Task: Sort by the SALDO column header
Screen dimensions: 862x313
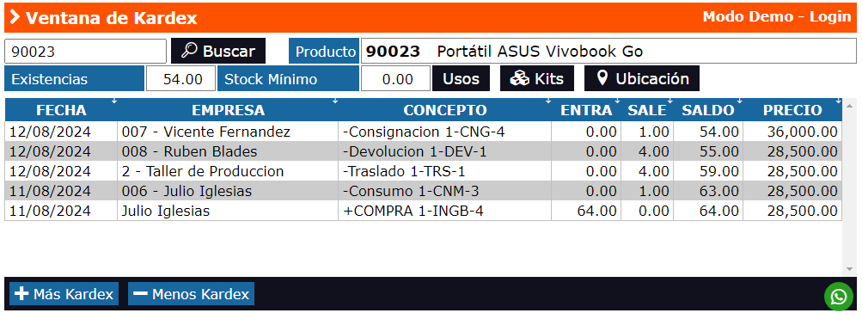Action: click(x=708, y=110)
